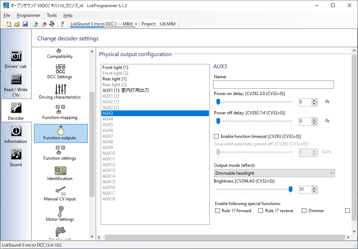Select Rear light [1] output
The width and height of the screenshot is (358, 249).
coord(155,79)
